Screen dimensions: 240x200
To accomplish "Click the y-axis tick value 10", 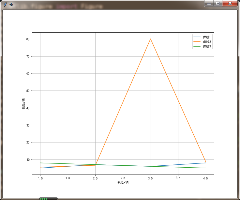I will [x=28, y=160].
